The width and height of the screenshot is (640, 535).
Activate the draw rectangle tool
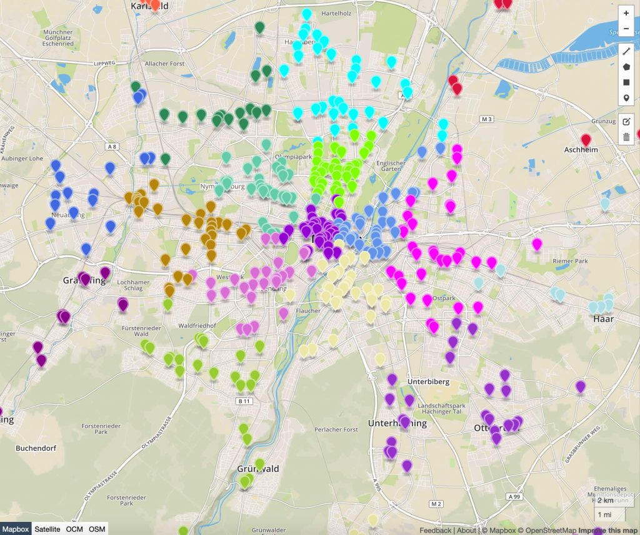pyautogui.click(x=626, y=82)
